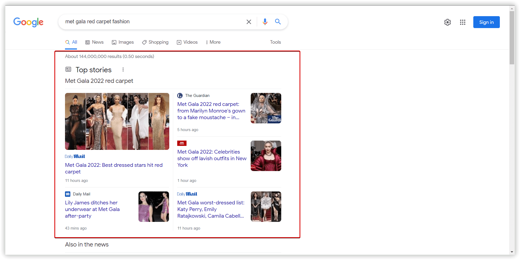Click The Guardian source icon
Viewport: 520px width, 260px height.
[x=180, y=96]
